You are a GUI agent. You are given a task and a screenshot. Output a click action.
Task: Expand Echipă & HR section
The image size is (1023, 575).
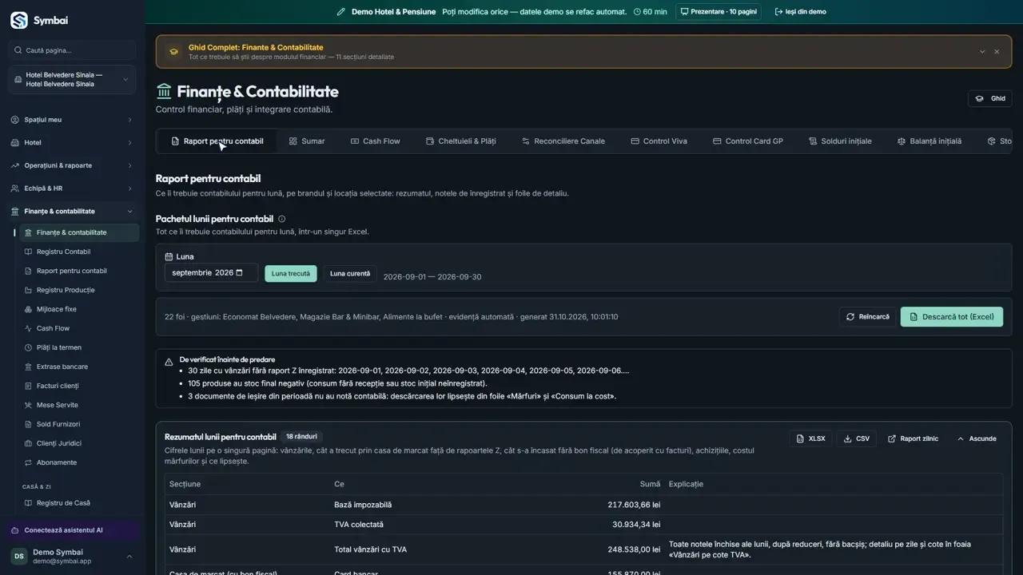pos(72,188)
